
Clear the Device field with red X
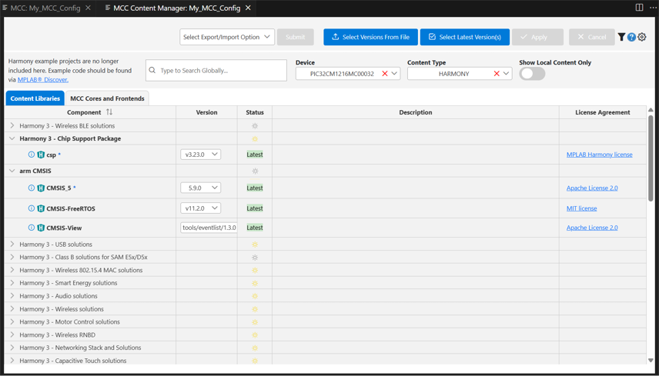point(384,74)
